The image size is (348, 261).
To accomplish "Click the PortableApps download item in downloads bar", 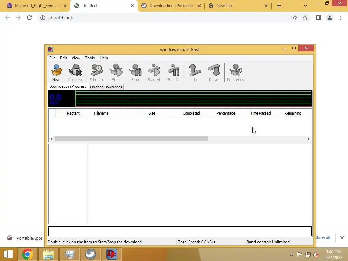I will tap(24, 238).
